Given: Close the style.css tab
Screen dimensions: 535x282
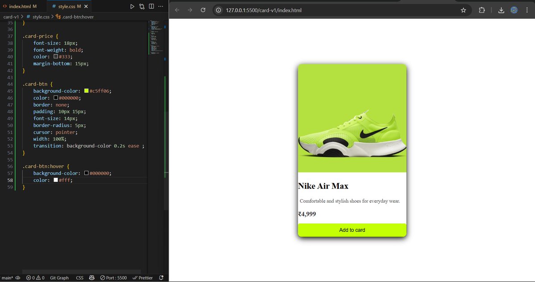Looking at the screenshot, I should tap(86, 7).
